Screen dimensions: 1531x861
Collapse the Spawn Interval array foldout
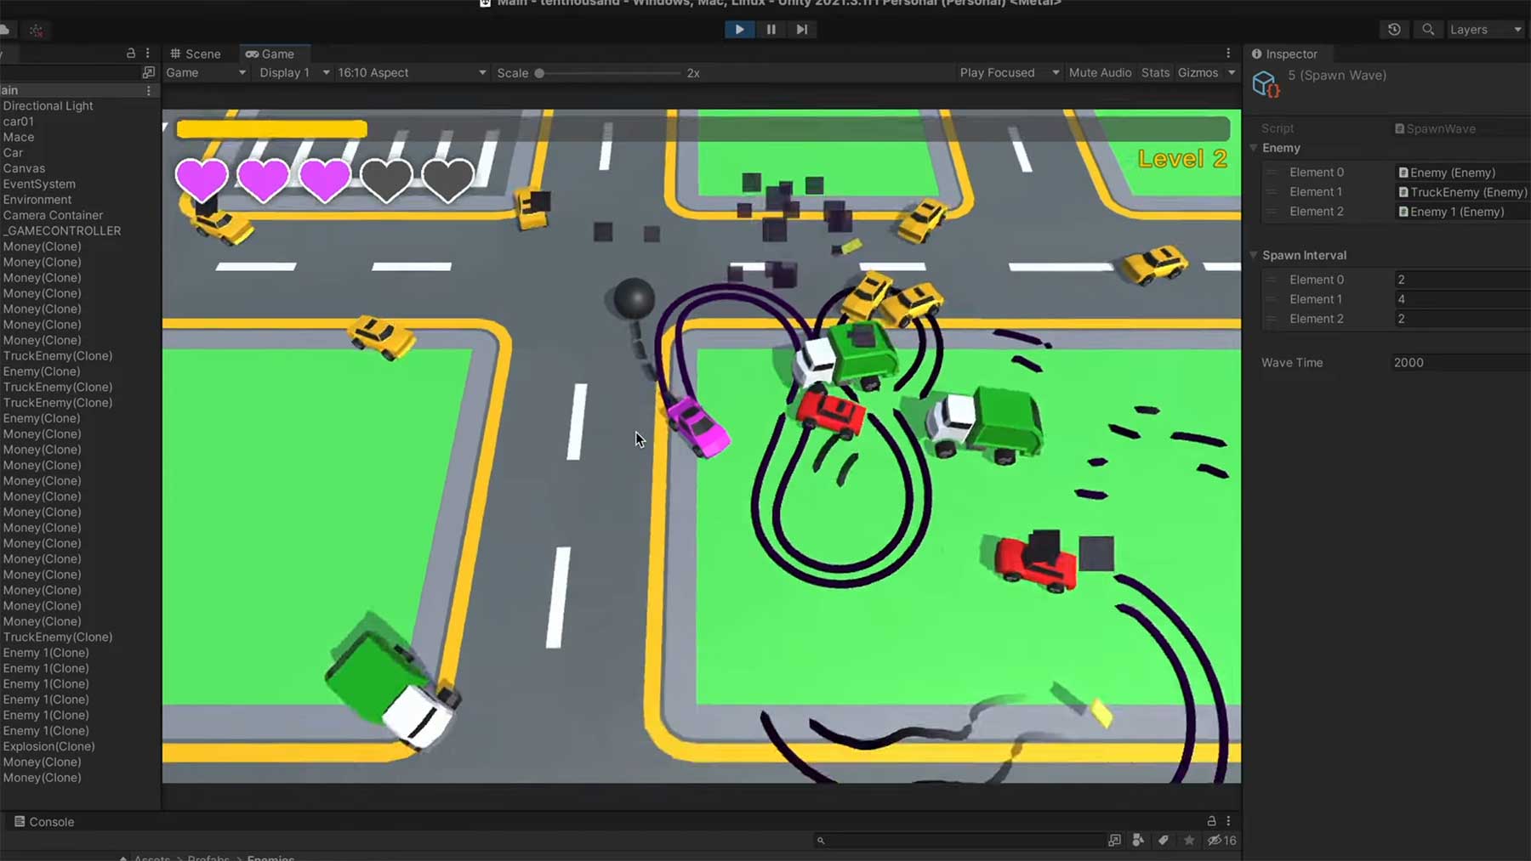(1254, 255)
